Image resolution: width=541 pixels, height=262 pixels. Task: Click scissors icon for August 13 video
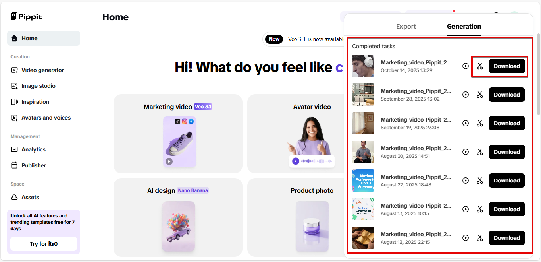tap(480, 209)
